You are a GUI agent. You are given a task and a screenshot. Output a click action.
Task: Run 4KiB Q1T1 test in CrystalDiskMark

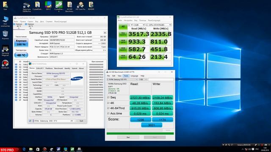[123, 57]
